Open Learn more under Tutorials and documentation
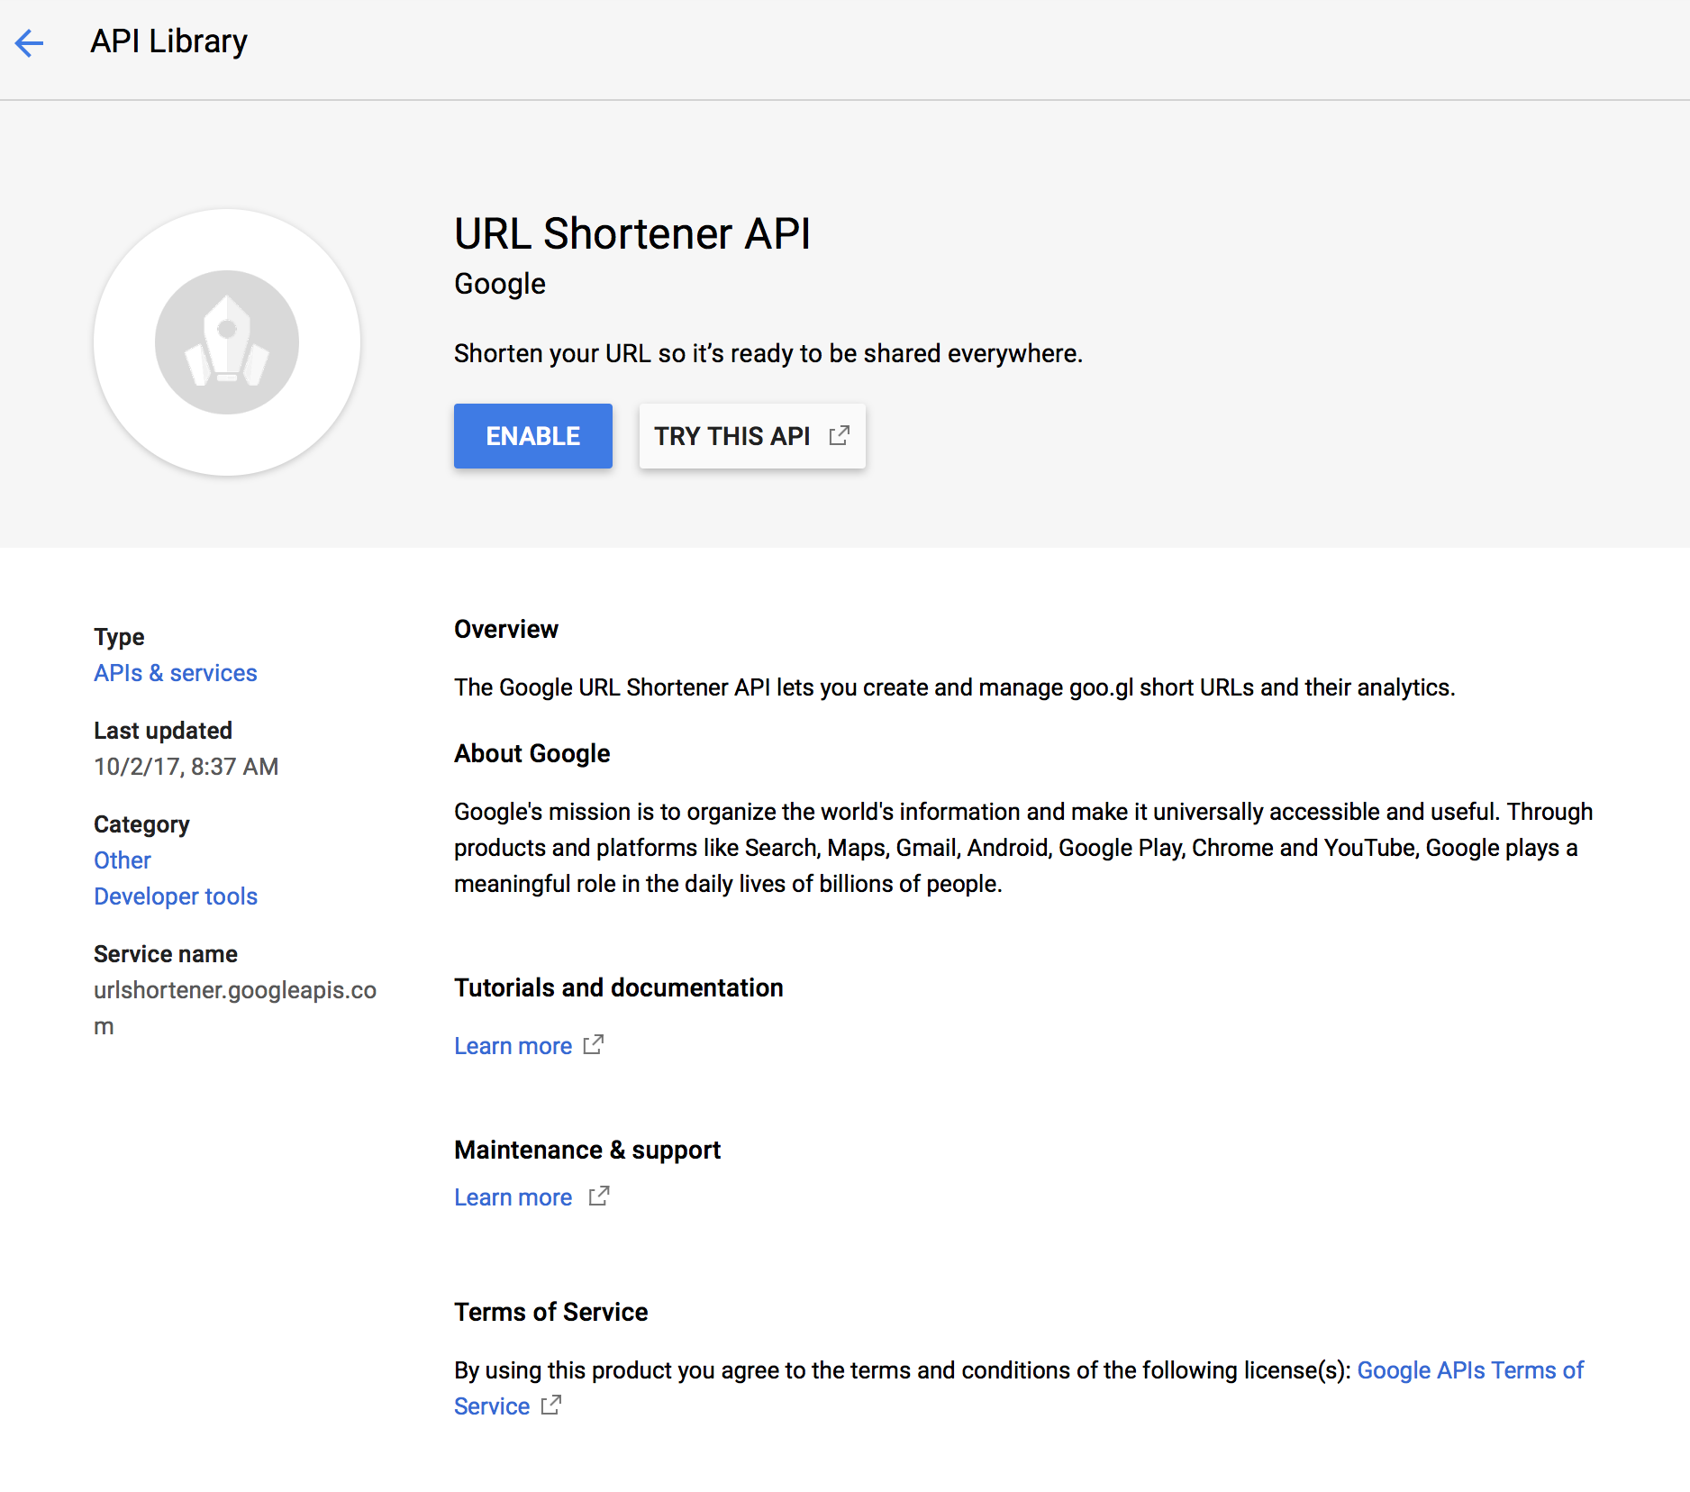1690x1492 pixels. tap(513, 1046)
